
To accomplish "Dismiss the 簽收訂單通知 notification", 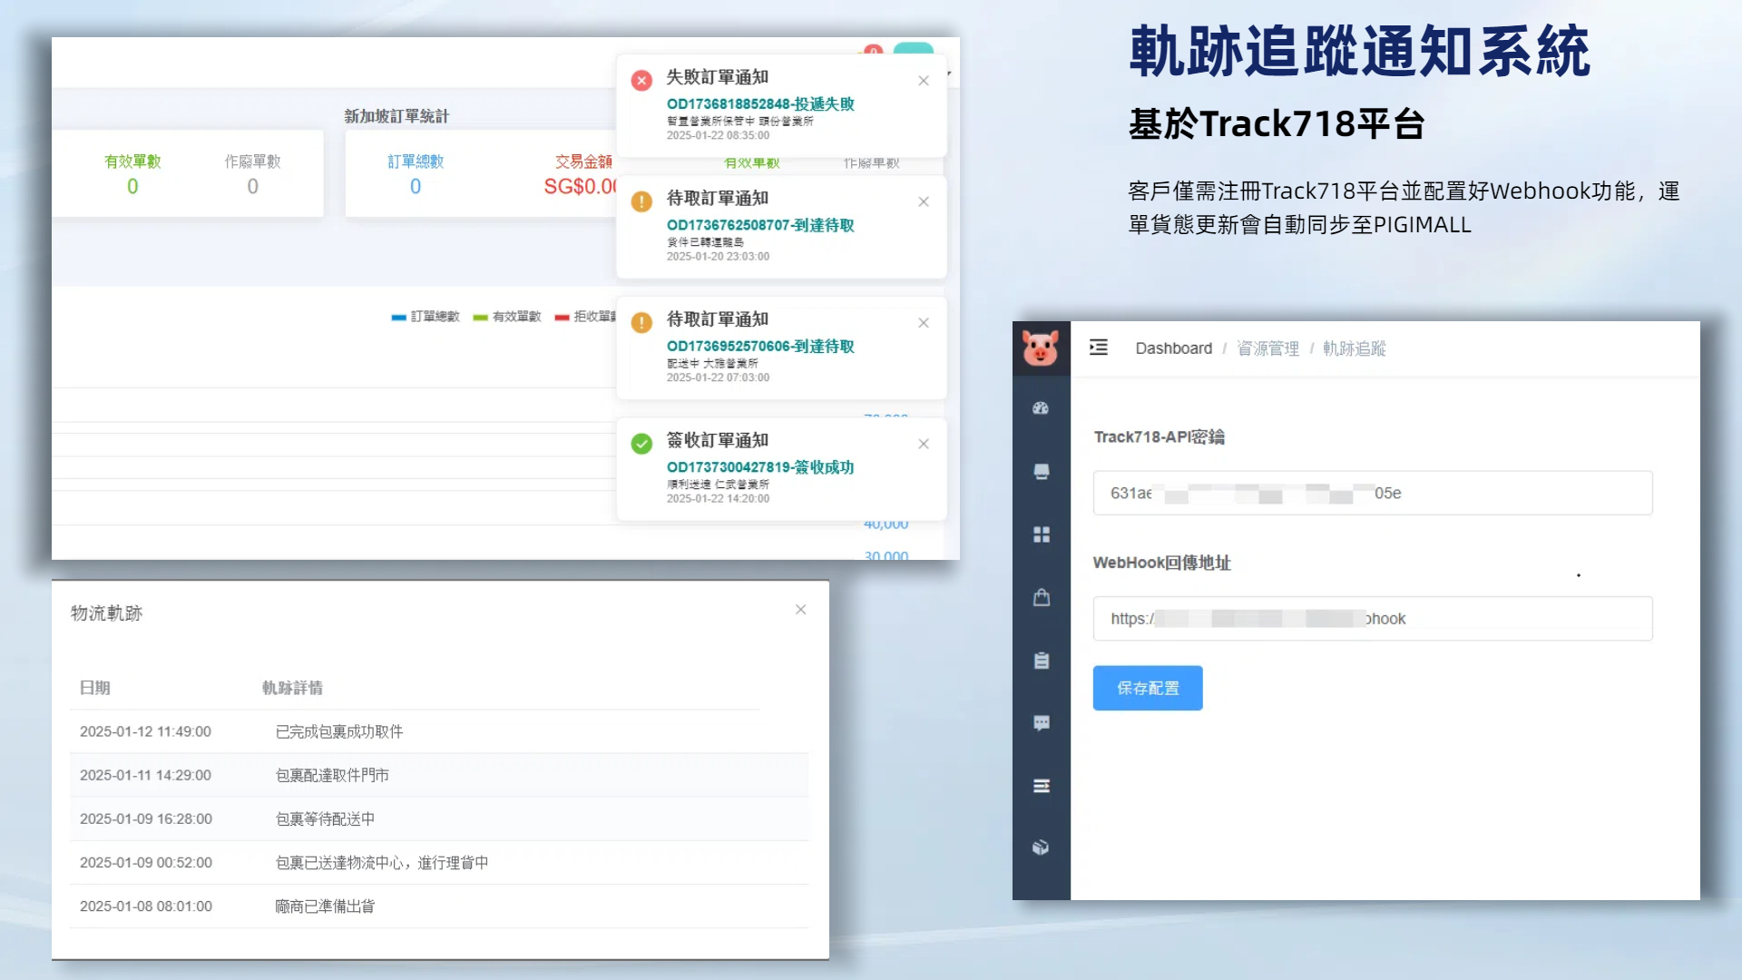I will click(924, 444).
